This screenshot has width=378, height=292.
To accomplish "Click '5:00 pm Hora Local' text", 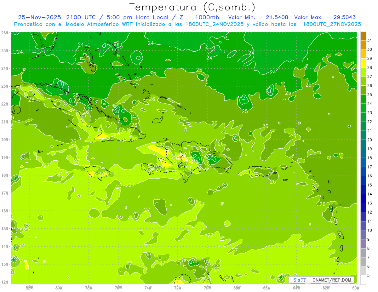I will pos(138,17).
